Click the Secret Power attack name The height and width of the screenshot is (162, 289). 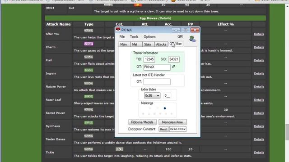(x=55, y=113)
